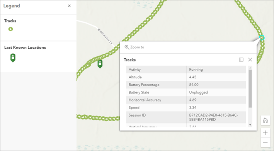Select the Session ID value B712CAD2

(x=213, y=117)
